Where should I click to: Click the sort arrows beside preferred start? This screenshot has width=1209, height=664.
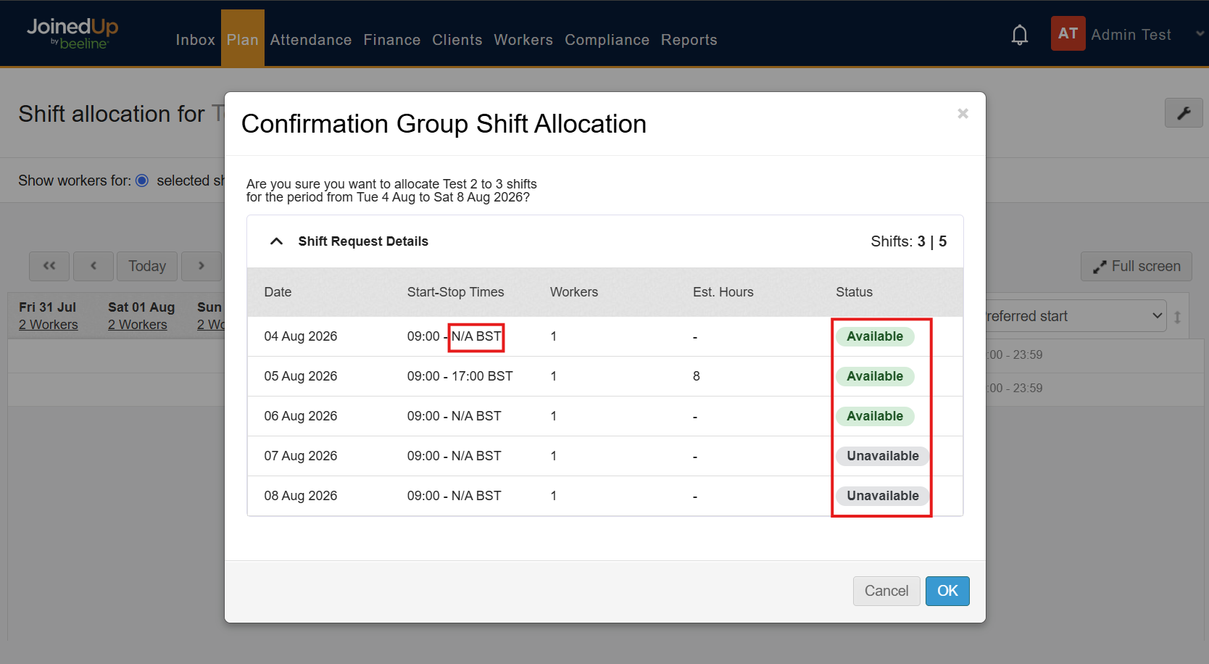point(1177,317)
